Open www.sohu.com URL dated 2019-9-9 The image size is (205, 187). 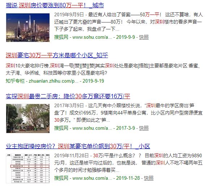click(x=92, y=37)
